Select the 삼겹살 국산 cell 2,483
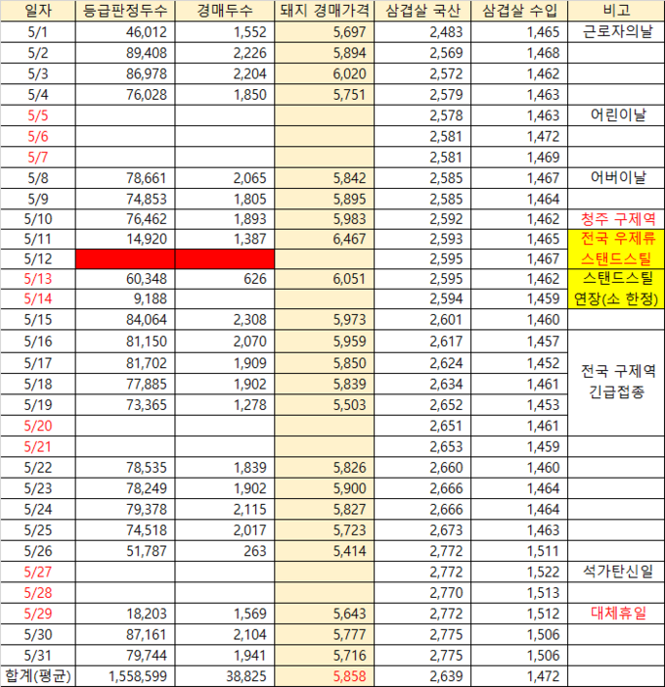 pos(422,32)
